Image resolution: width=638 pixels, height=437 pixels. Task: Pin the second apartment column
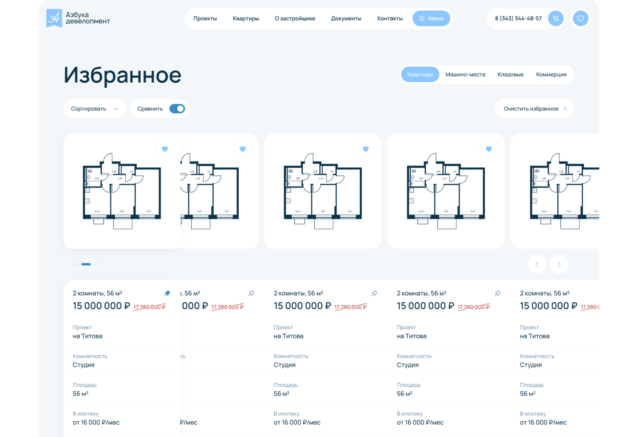(x=251, y=293)
